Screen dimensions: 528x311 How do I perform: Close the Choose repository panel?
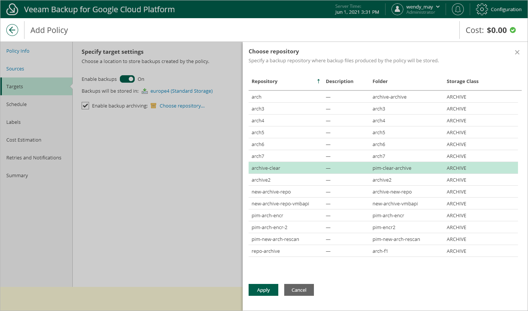(517, 52)
